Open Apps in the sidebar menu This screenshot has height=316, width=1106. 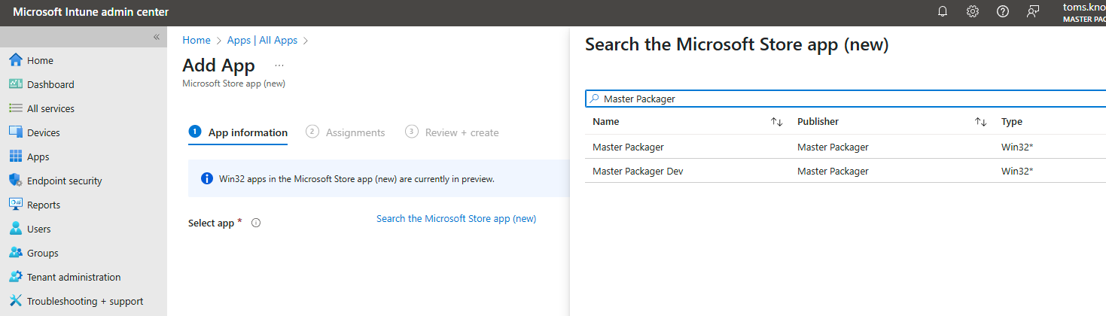click(x=38, y=156)
